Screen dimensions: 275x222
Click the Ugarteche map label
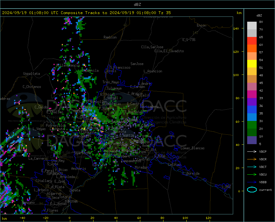click(x=82, y=153)
